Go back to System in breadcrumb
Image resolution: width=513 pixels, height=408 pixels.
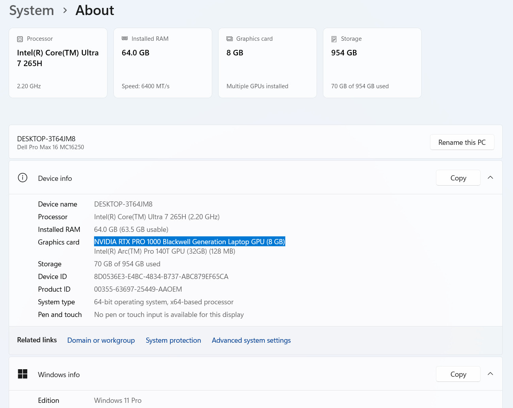tap(32, 10)
